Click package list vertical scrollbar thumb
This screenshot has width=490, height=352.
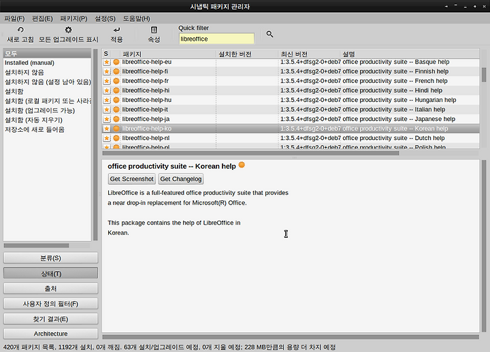tap(484, 75)
